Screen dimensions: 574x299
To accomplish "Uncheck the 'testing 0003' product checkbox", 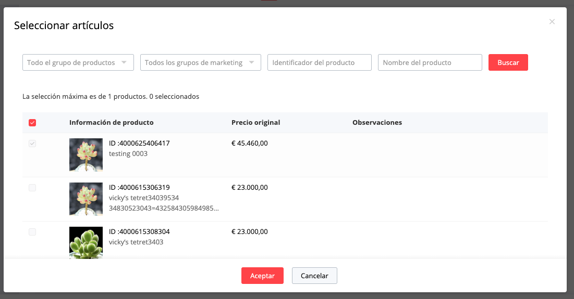I will (x=32, y=144).
